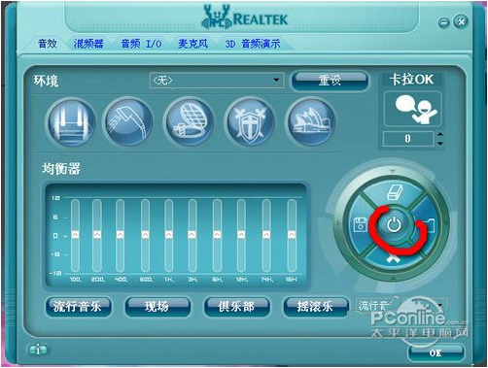Click the 16K equalizer slider handle
Viewport: 488px width, 368px height.
click(292, 234)
